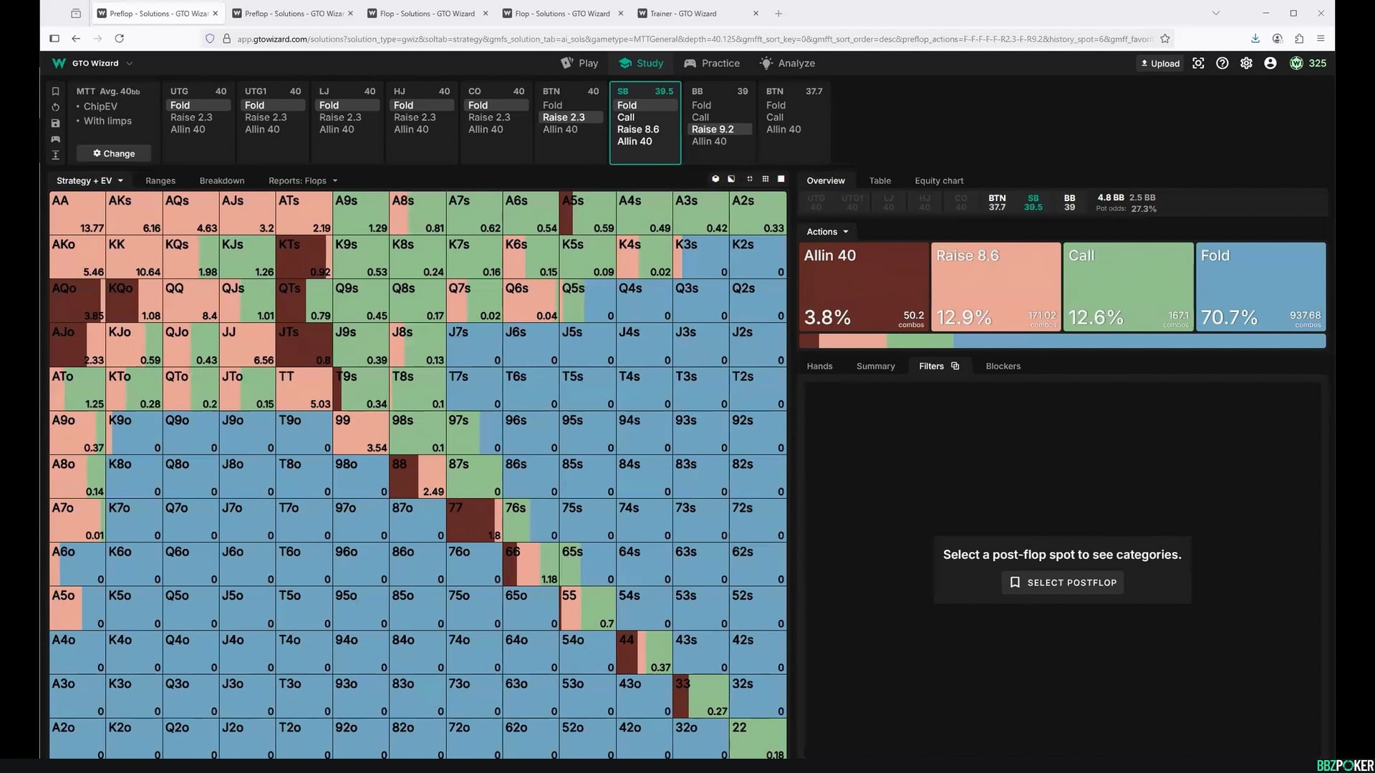The width and height of the screenshot is (1375, 773).
Task: Select the AA hand cell in matrix
Action: point(77,213)
